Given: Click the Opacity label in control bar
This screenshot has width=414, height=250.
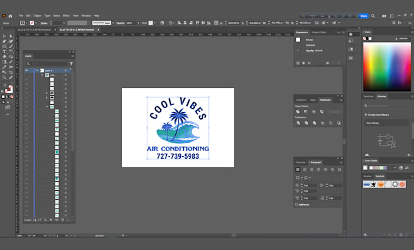Looking at the screenshot, I should click(120, 23).
